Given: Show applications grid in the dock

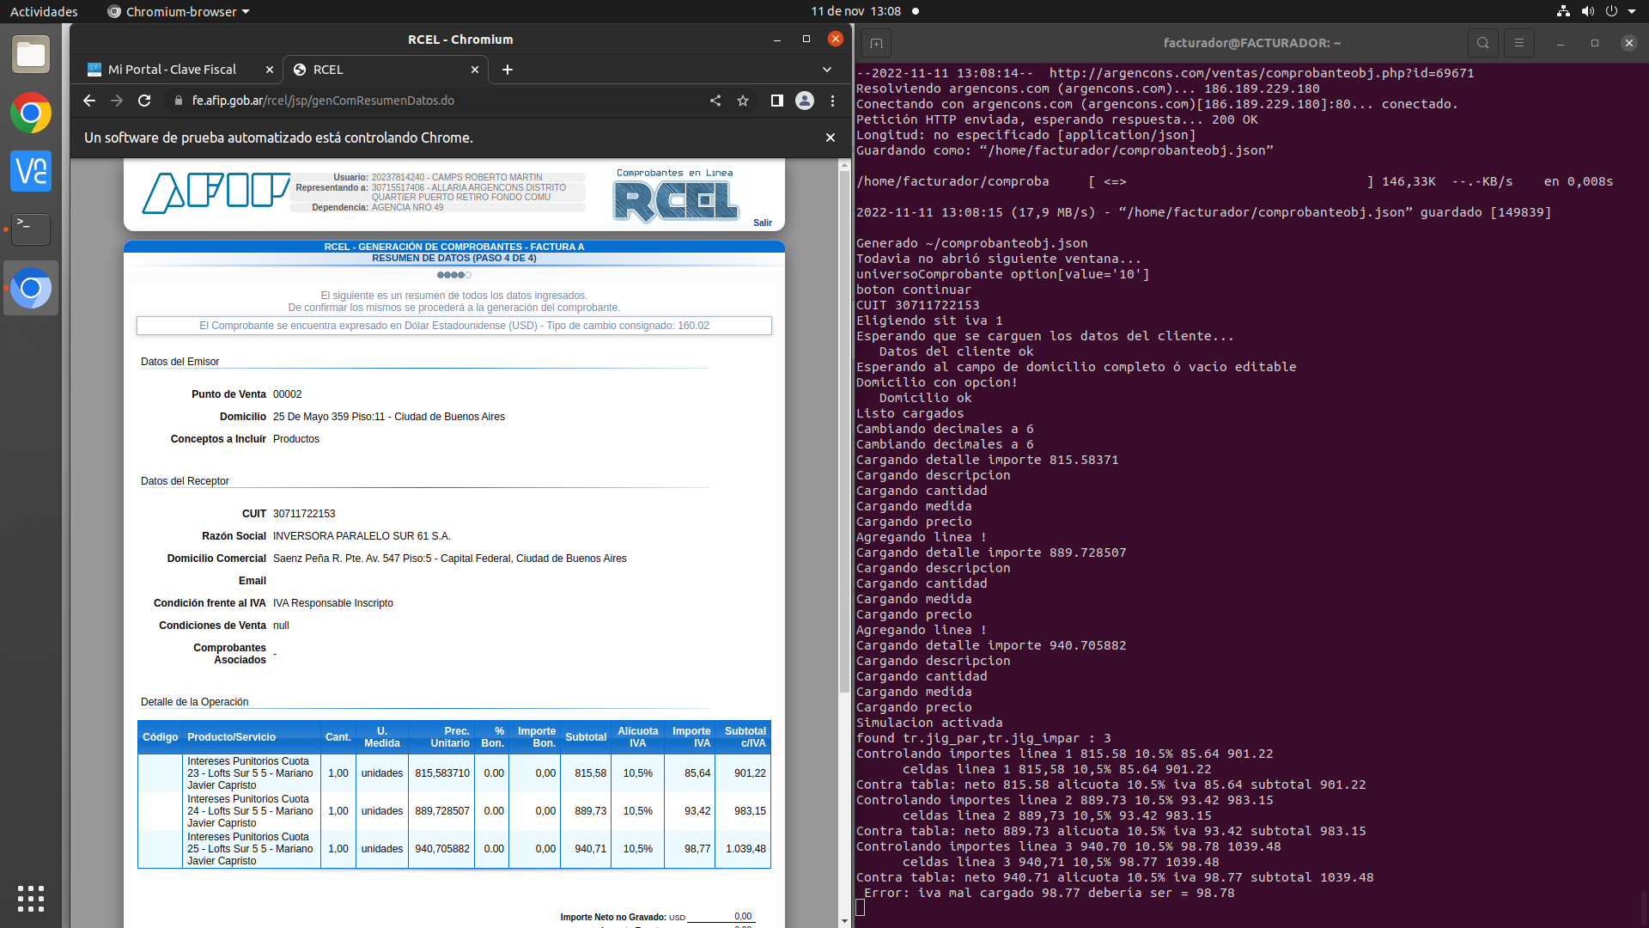Looking at the screenshot, I should (x=31, y=899).
